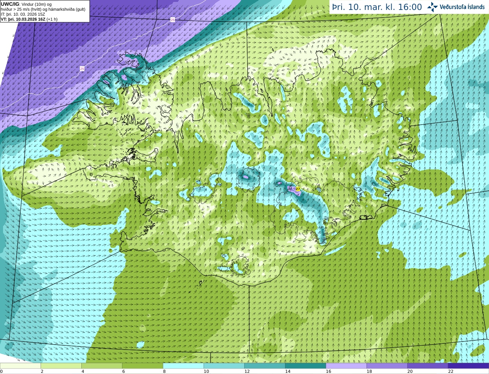Image resolution: width=489 pixels, height=374 pixels.
Task: Select the 12–14 m/s teal legend color
Action: pos(265,366)
